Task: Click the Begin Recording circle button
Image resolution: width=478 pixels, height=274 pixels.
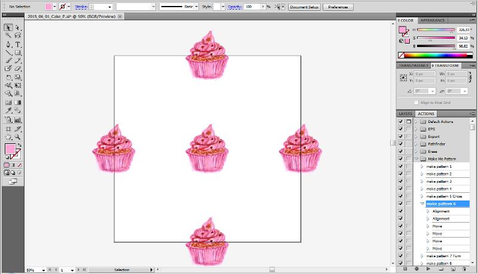Action: [416, 269]
